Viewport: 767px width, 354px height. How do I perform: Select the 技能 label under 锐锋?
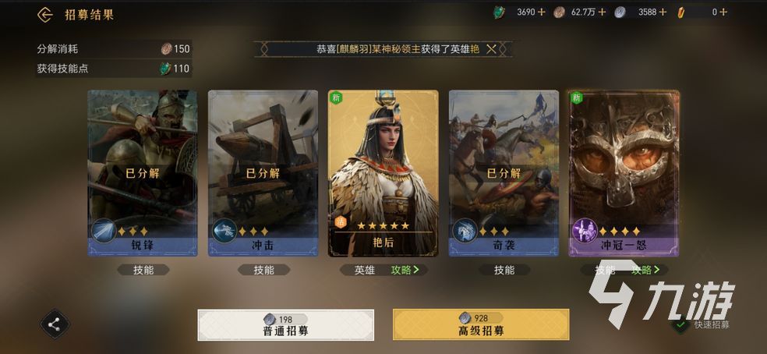143,270
